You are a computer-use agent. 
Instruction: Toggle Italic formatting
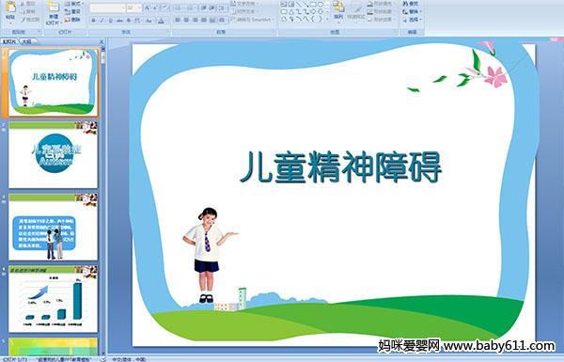102,21
